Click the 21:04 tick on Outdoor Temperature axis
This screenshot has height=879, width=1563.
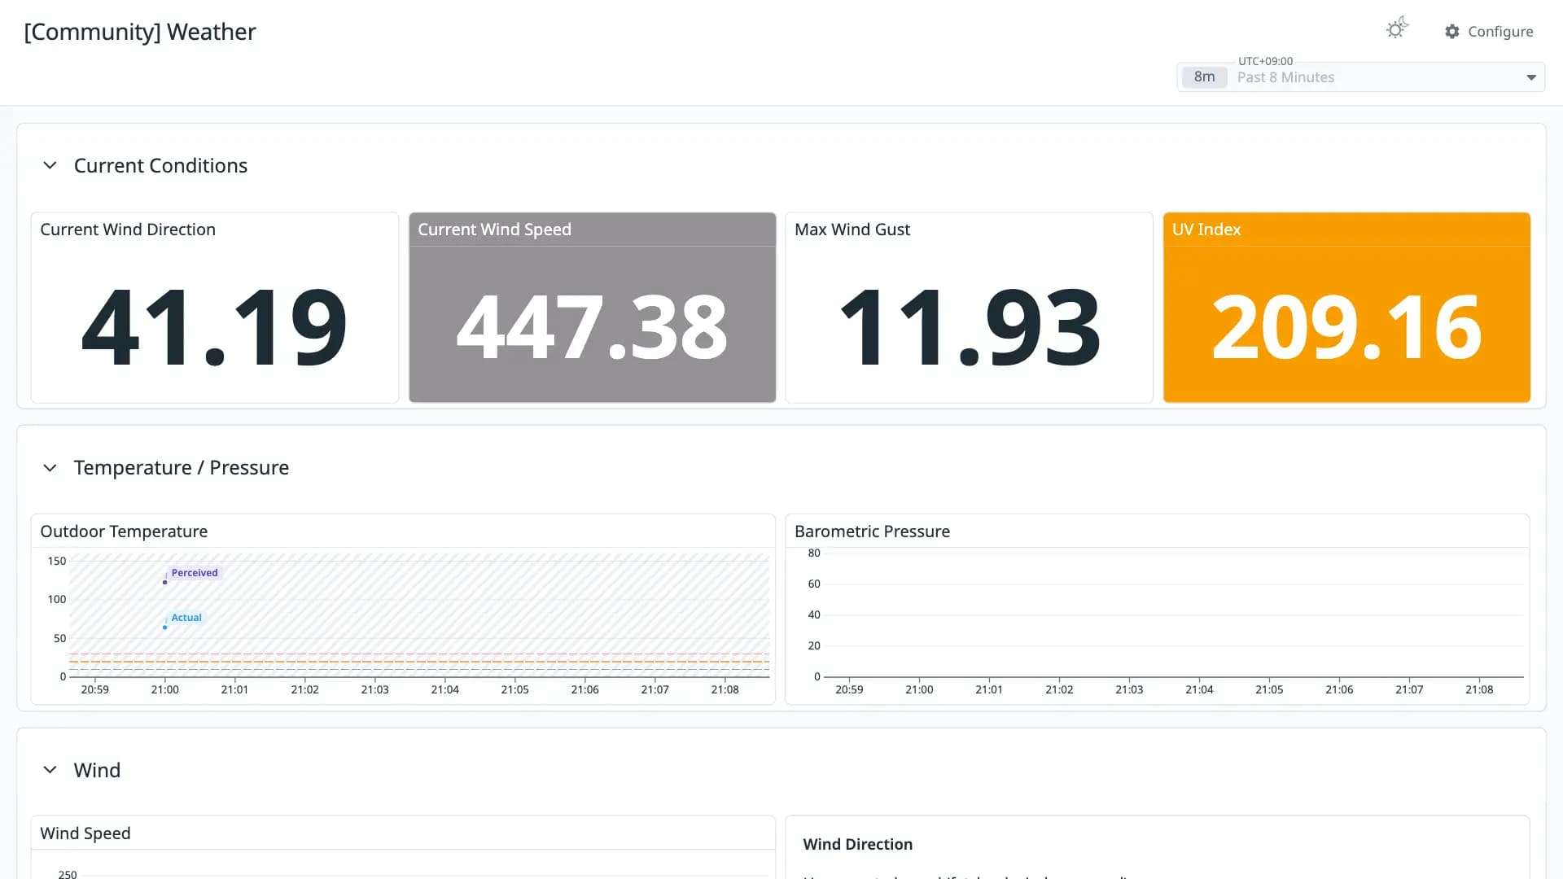pyautogui.click(x=444, y=689)
